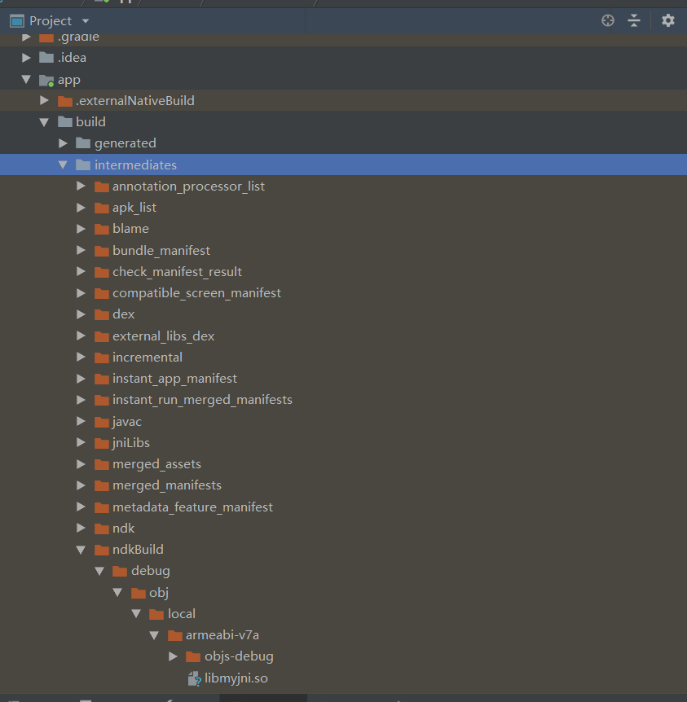Select the obj folder row
Viewport: 687px width, 702px height.
[x=343, y=592]
